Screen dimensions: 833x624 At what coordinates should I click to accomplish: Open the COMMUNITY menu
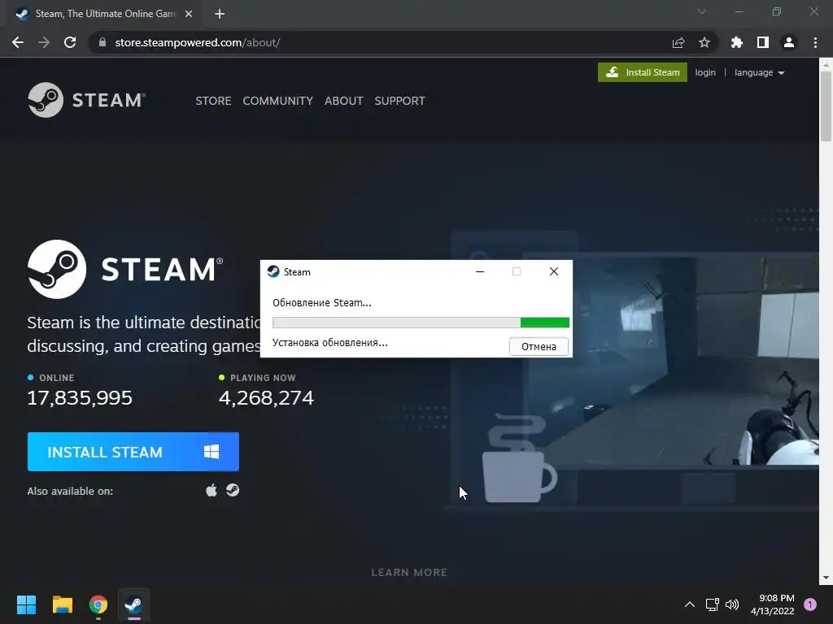[x=278, y=101]
